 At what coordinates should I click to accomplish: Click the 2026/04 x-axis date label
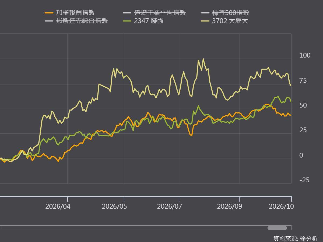(x=58, y=207)
